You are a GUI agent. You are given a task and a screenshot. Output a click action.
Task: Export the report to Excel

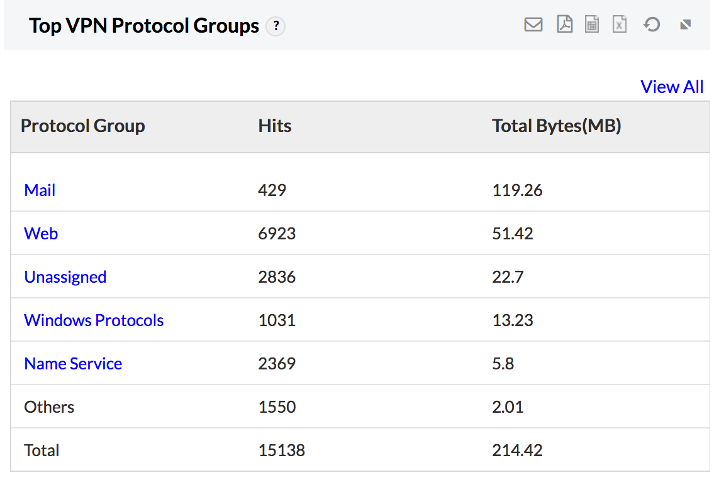[620, 25]
